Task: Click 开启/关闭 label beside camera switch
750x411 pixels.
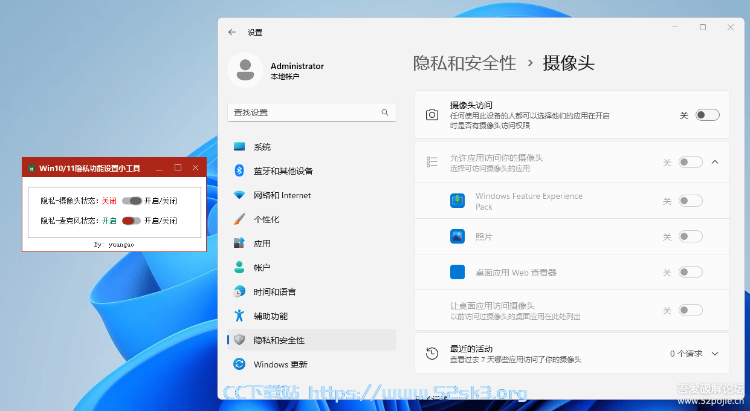Action: tap(161, 201)
